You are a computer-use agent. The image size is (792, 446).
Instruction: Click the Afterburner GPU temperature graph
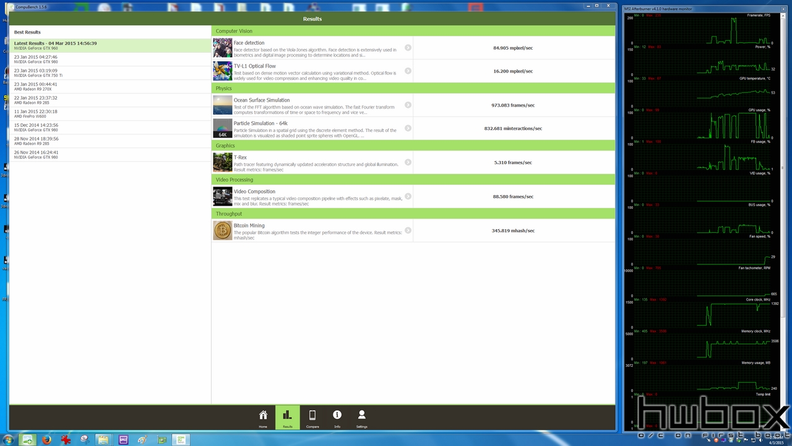pyautogui.click(x=702, y=94)
